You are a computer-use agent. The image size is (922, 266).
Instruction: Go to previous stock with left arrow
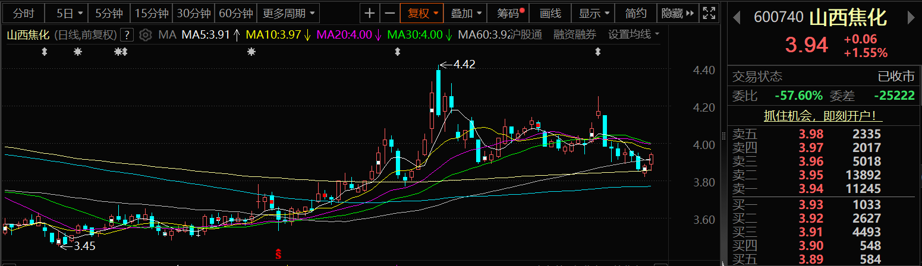[x=737, y=17]
